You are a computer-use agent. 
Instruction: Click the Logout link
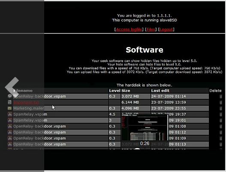click(x=166, y=30)
